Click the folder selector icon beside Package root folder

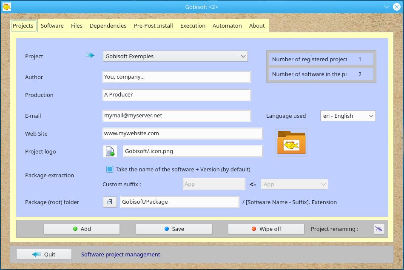tap(110, 202)
